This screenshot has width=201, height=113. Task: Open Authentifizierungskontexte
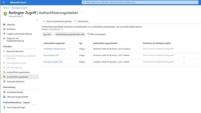[18, 72]
